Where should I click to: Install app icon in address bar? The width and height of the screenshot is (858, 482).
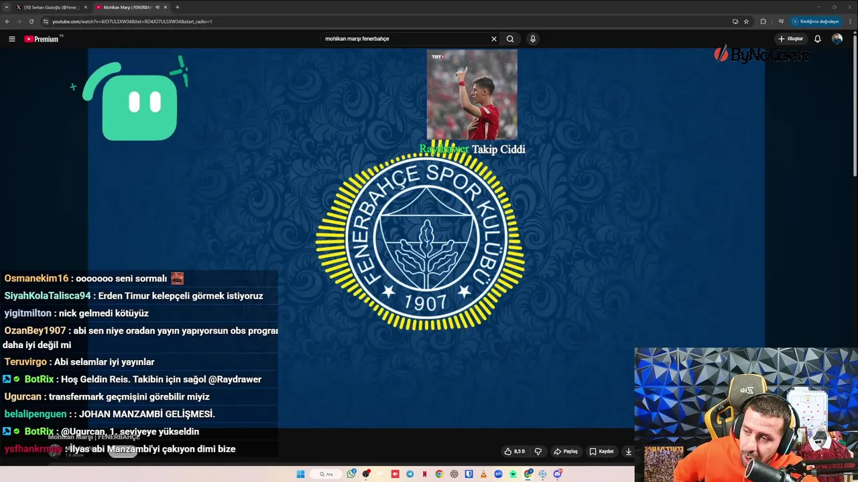pos(735,21)
